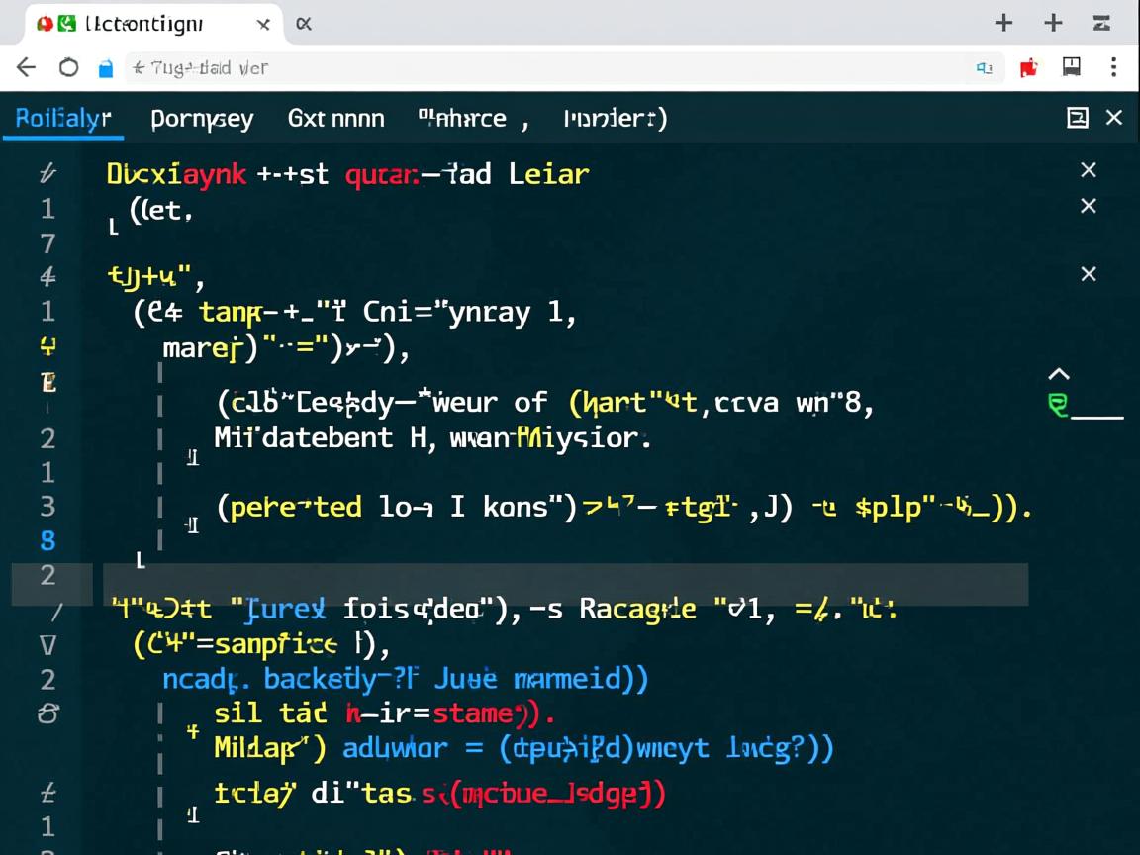The width and height of the screenshot is (1140, 855).
Task: Toggle the dock panel icon beside panel close
Action: pyautogui.click(x=1078, y=118)
